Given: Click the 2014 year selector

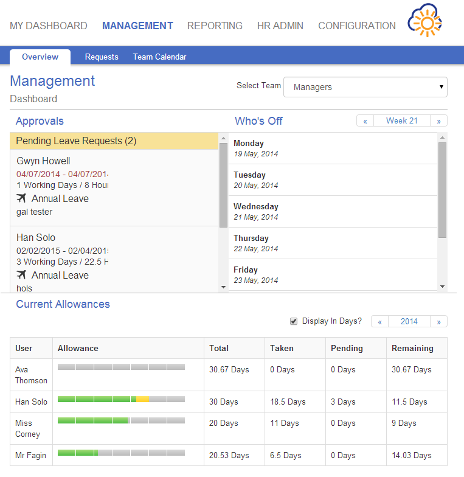Looking at the screenshot, I should click(x=409, y=322).
